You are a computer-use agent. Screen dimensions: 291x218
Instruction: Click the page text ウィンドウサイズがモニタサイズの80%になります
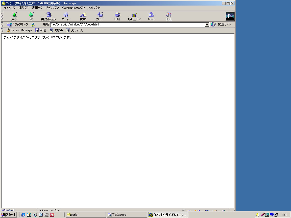tap(37, 37)
